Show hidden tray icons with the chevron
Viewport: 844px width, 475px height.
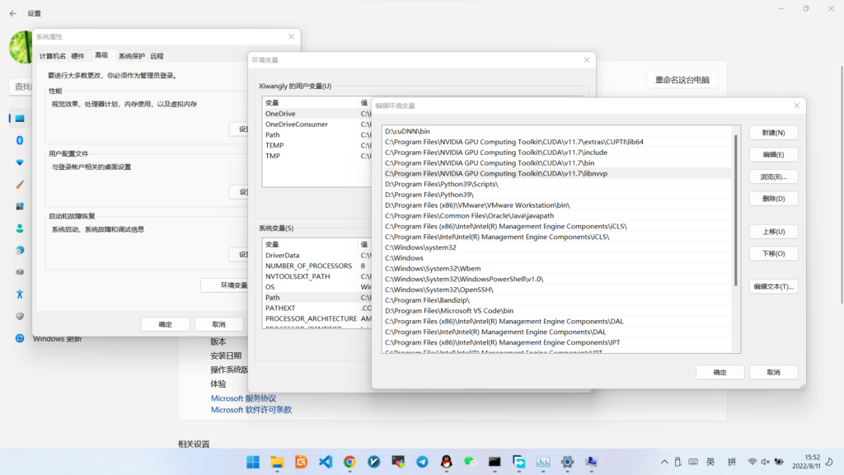click(665, 462)
